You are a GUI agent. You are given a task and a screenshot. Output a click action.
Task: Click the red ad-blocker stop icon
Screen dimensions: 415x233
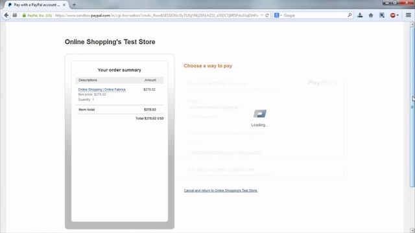coord(393,16)
